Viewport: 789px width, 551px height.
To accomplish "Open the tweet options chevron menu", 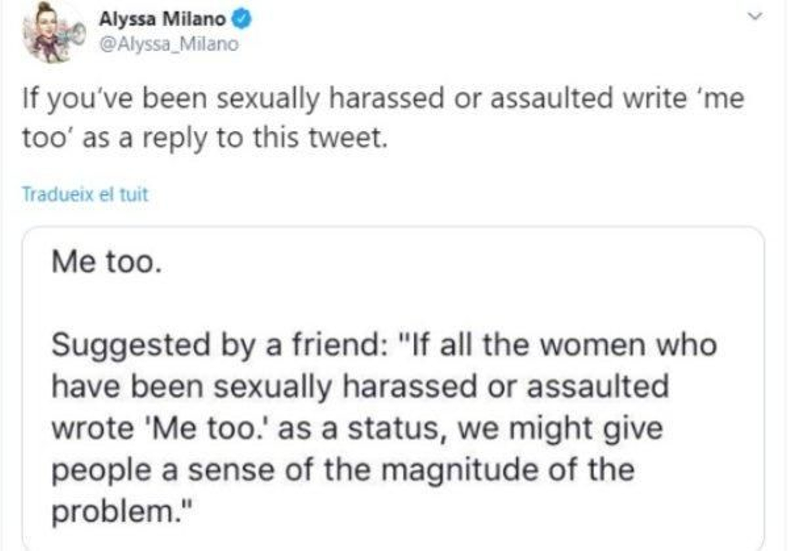I will [754, 16].
